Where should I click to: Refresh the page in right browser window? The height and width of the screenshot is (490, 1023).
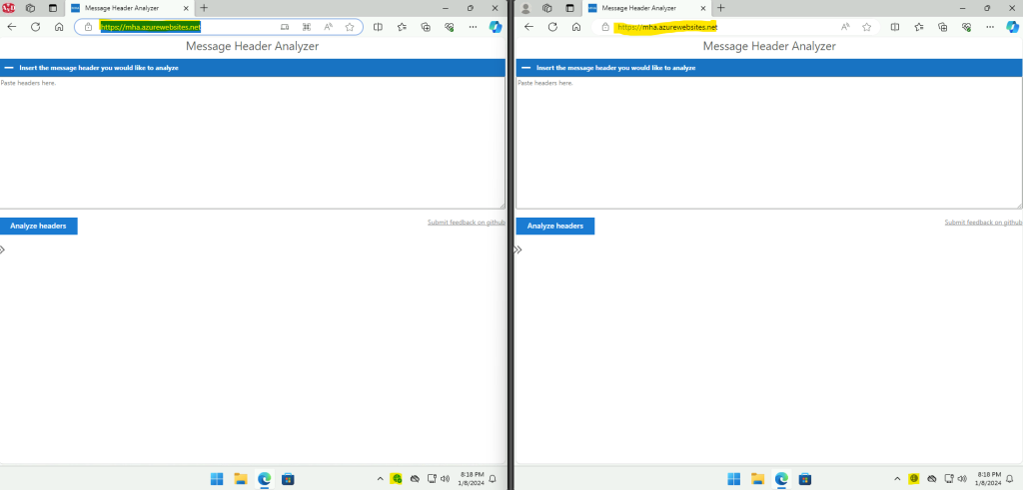551,27
